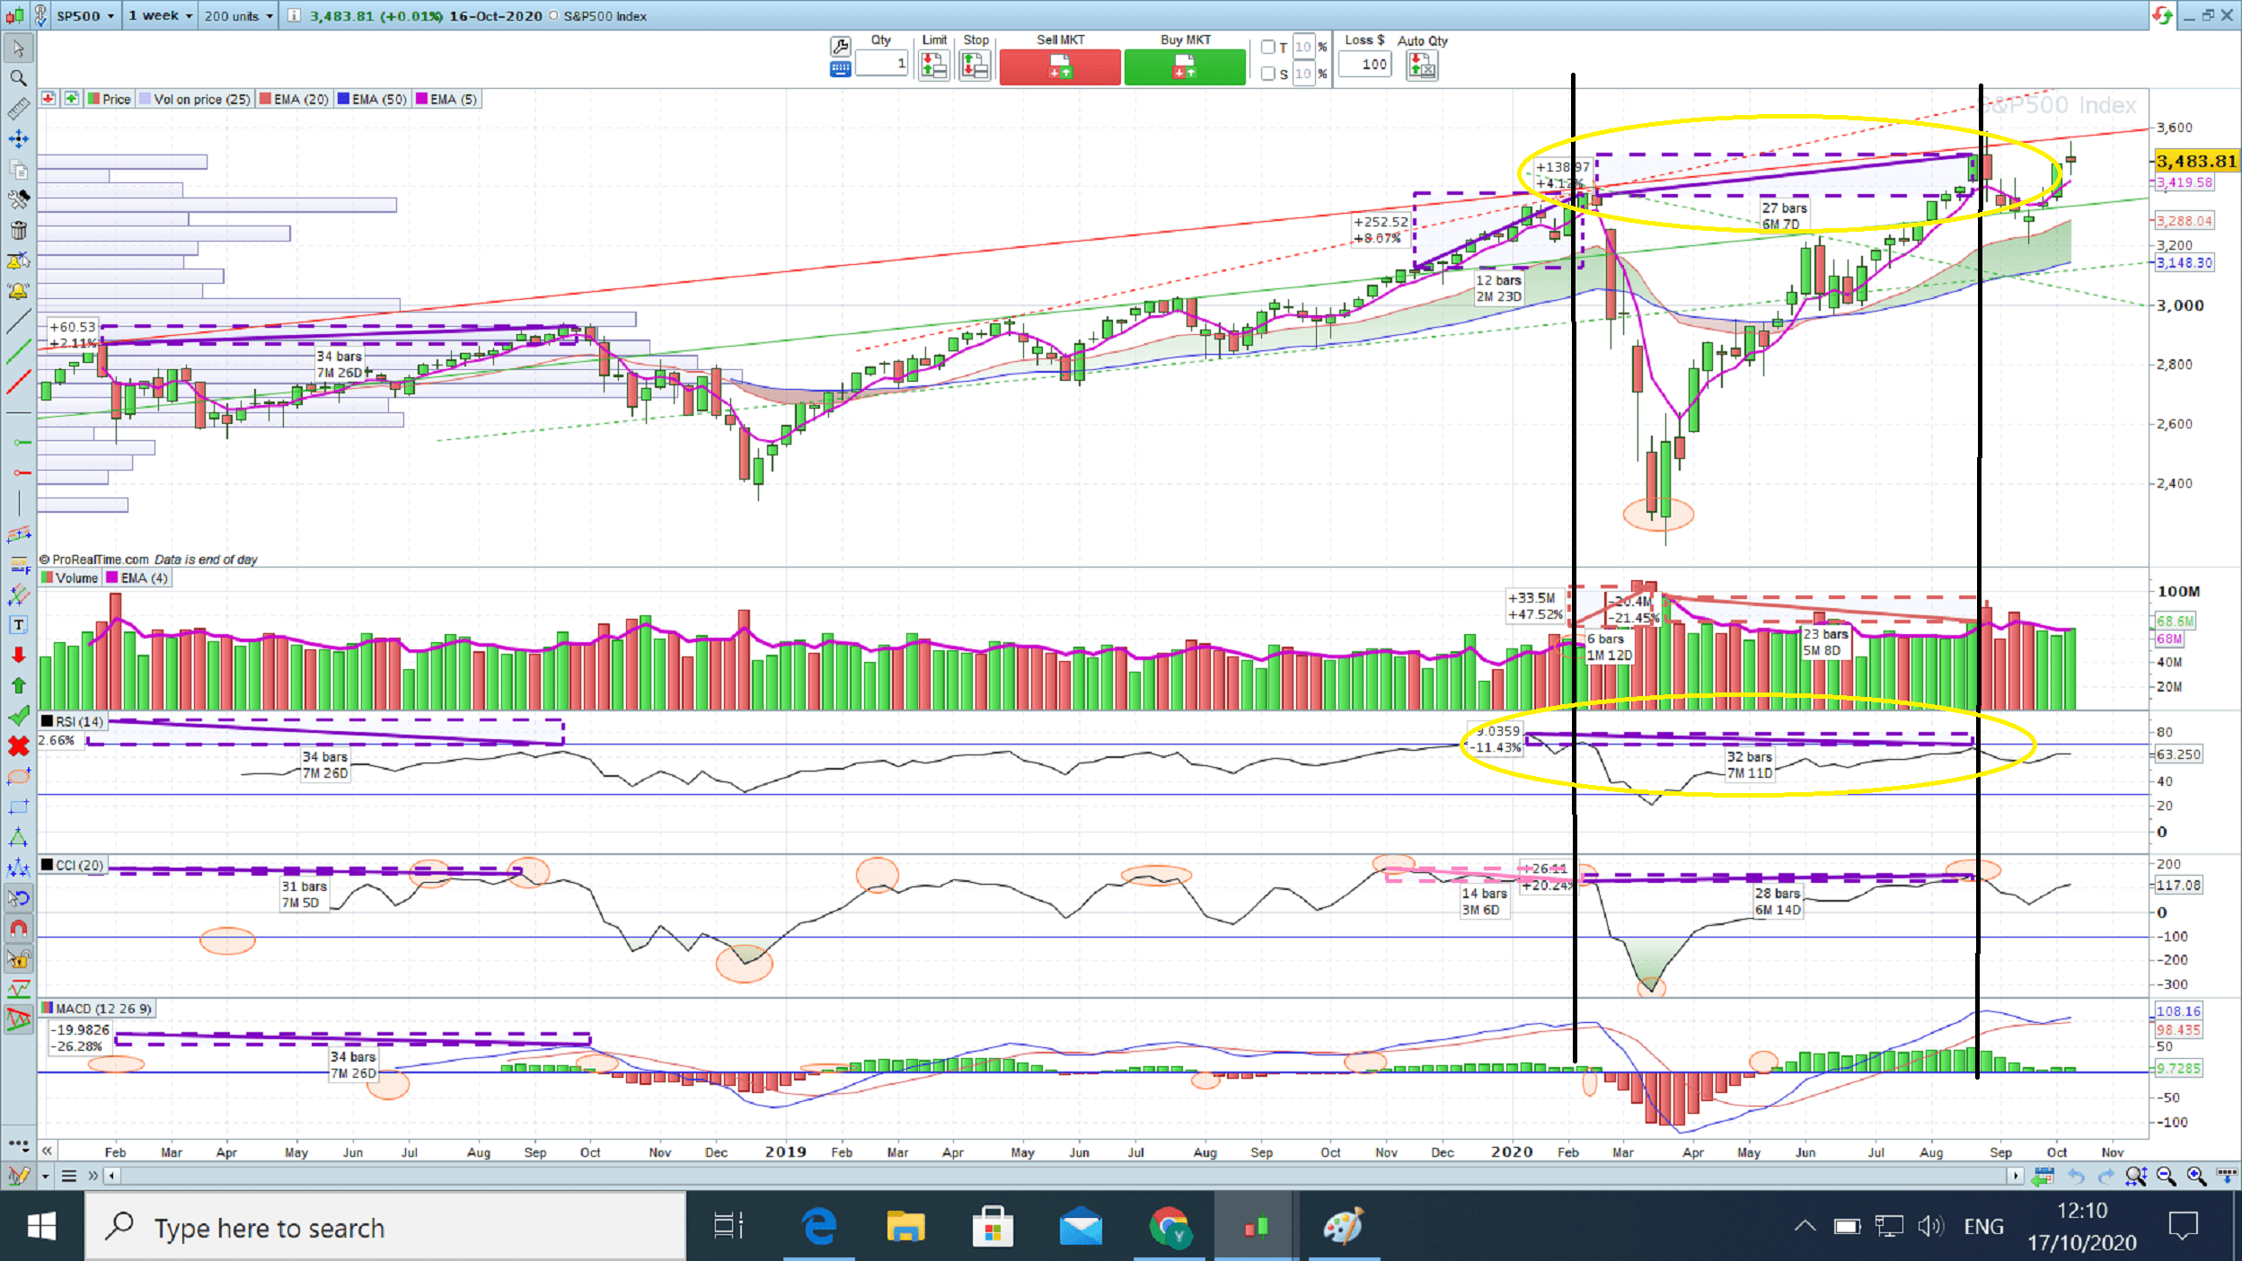This screenshot has height=1261, width=2242.
Task: Toggle the EMA (4) volume legend
Action: [x=137, y=578]
